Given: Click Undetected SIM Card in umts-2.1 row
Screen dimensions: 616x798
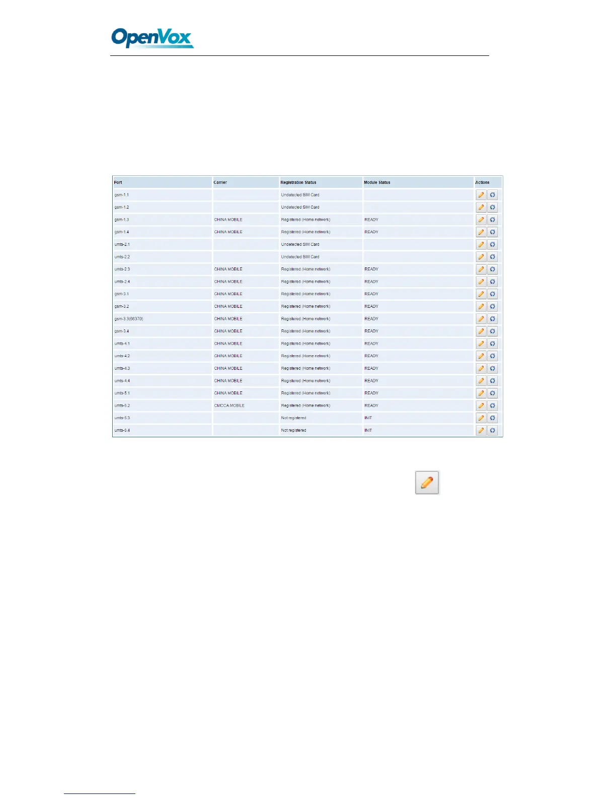Looking at the screenshot, I should [x=300, y=244].
